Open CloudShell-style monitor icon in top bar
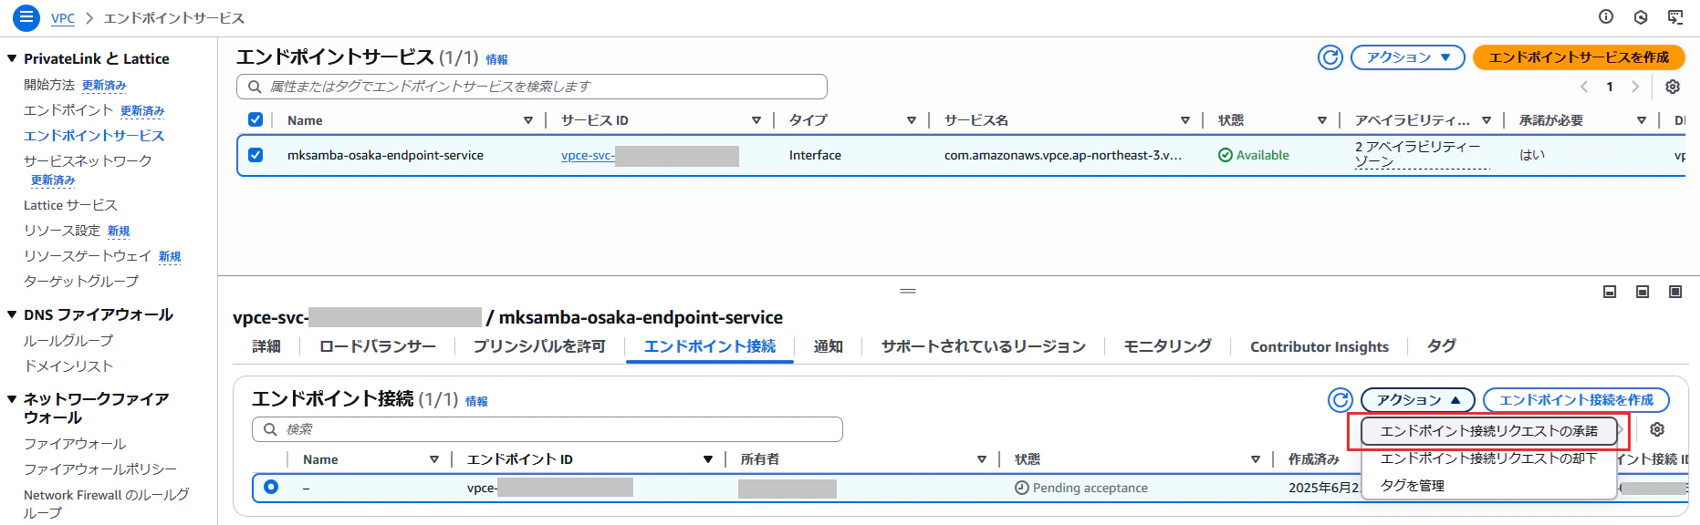This screenshot has width=1700, height=525. 1675,16
